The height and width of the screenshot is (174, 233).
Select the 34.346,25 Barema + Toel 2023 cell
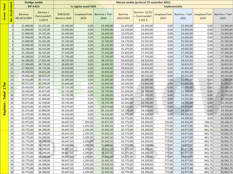tap(223, 122)
